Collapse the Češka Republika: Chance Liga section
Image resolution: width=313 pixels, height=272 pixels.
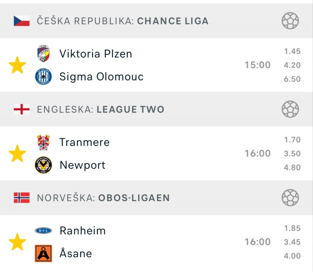pos(156,21)
